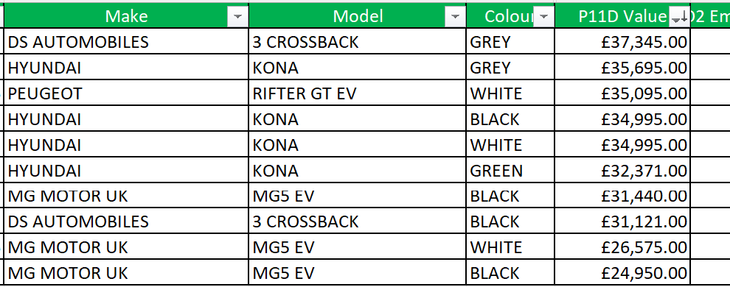This screenshot has width=730, height=287.
Task: Open the sorted P11D Value filter dropdown
Action: coord(679,17)
